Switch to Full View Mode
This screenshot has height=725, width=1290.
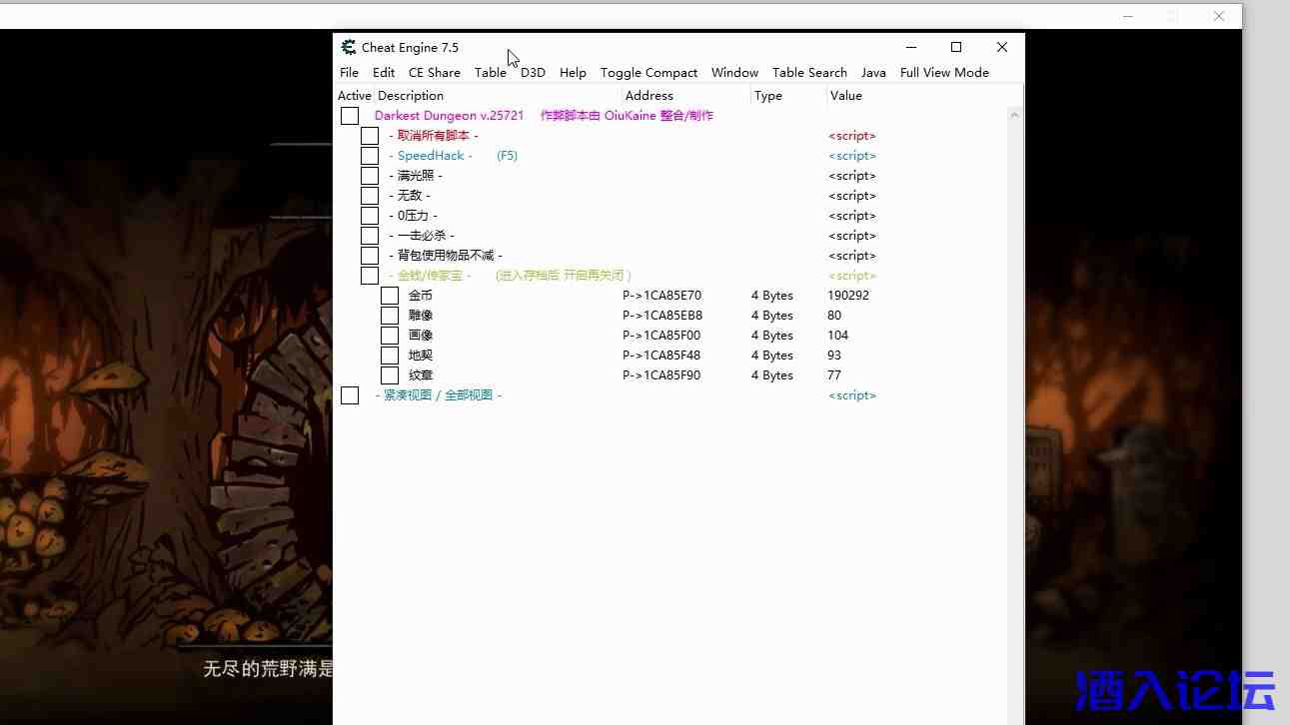[944, 73]
